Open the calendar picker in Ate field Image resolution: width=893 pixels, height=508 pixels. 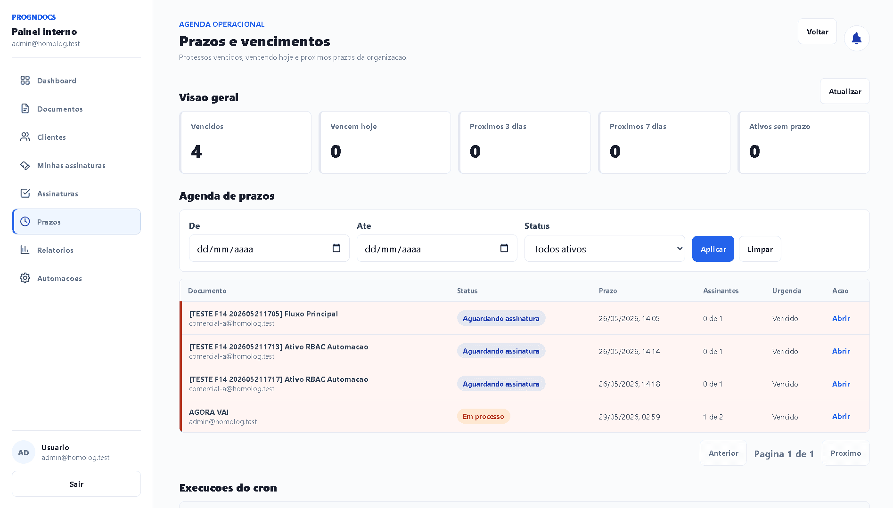click(504, 248)
